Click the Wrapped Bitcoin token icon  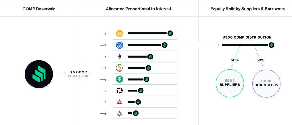119,68
